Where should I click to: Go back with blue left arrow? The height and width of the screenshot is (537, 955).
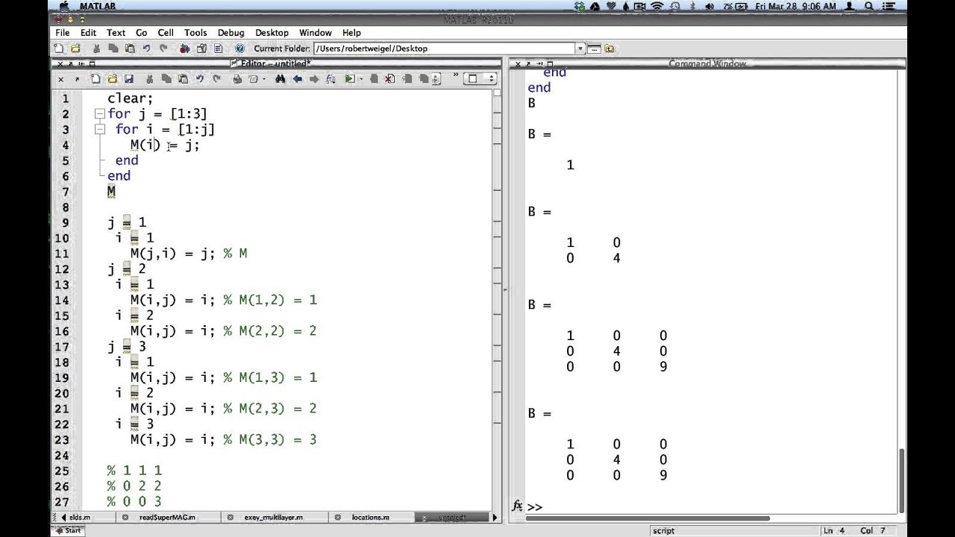click(x=298, y=78)
